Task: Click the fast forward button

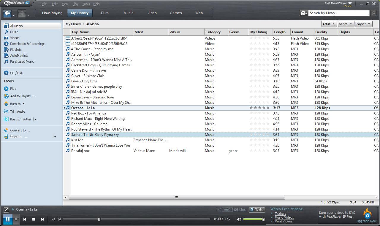Action: (60, 219)
